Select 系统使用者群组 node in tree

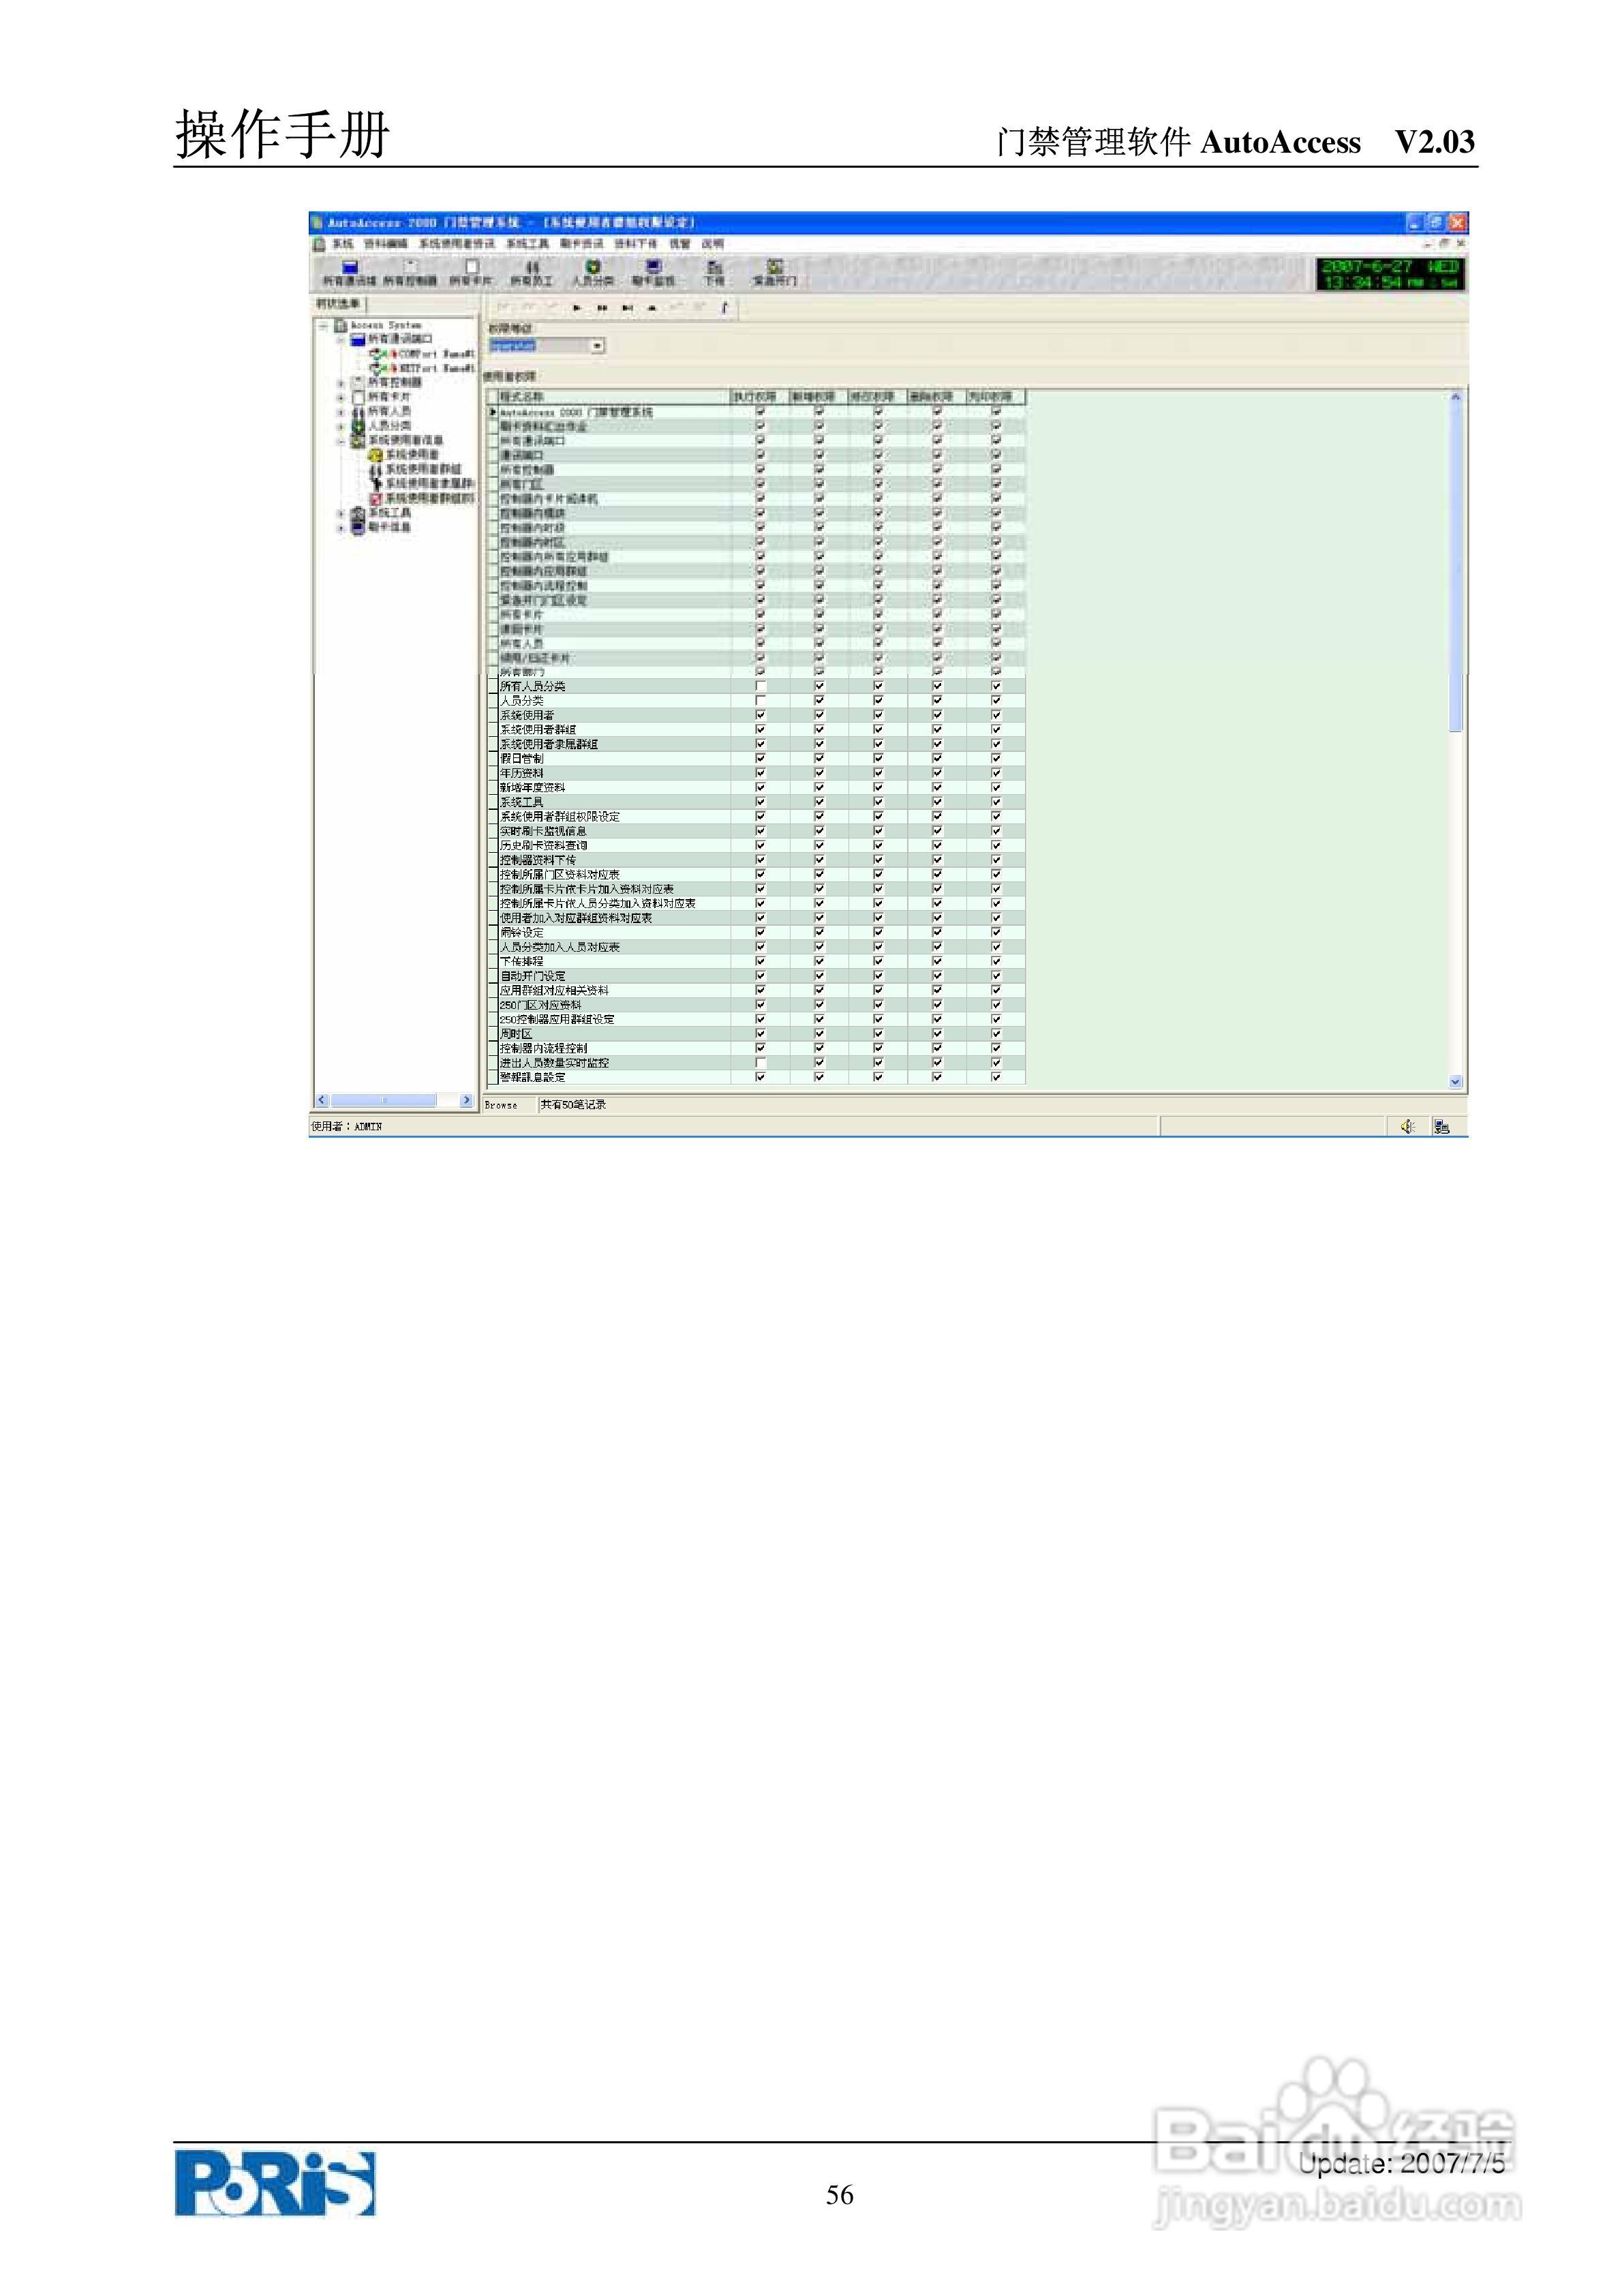click(416, 469)
